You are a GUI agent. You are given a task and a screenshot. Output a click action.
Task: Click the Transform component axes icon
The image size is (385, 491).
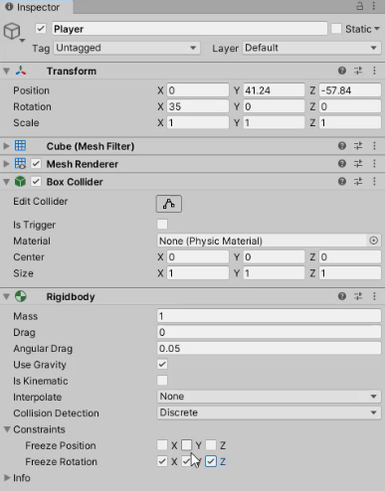point(21,71)
